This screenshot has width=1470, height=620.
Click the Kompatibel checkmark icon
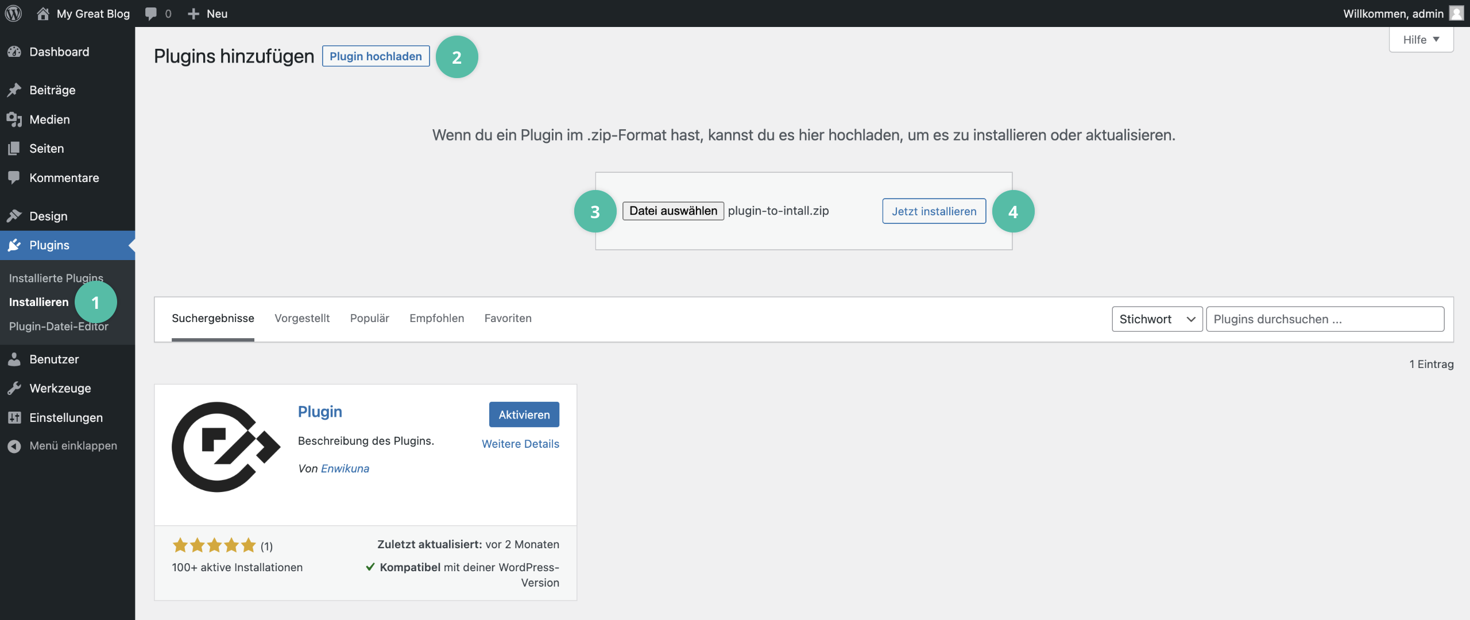370,567
